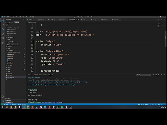Open the File menu
Image resolution: width=167 pixels, height=125 pixels.
pyautogui.click(x=5, y=17)
